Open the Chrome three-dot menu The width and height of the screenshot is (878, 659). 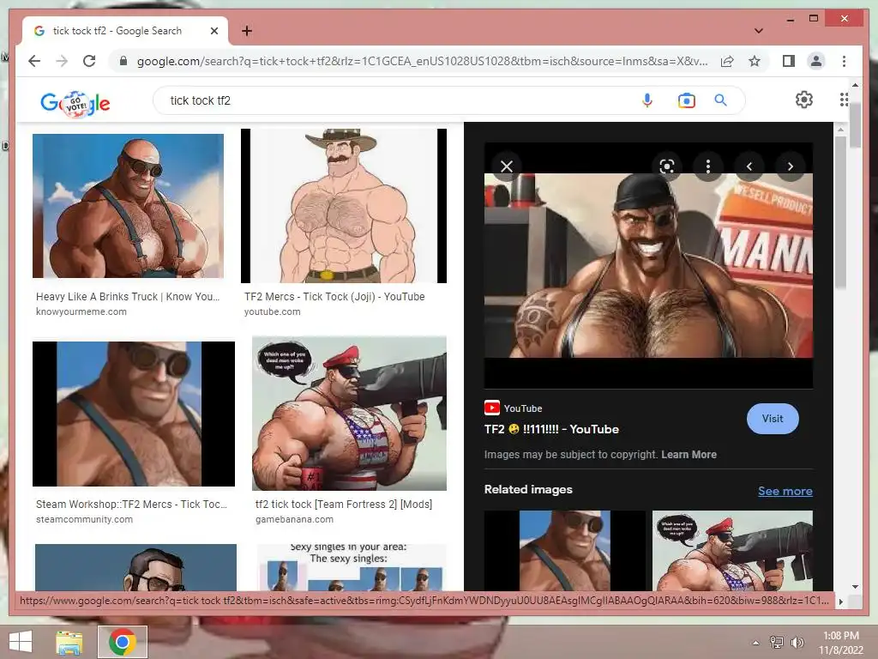[x=844, y=61]
